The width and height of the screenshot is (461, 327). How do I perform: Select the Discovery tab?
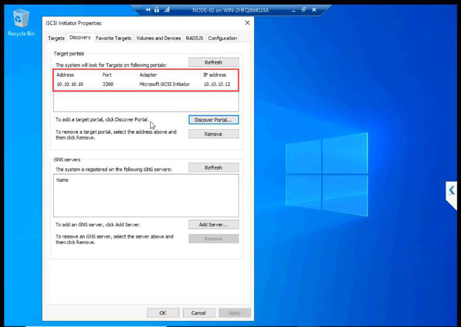pos(80,38)
